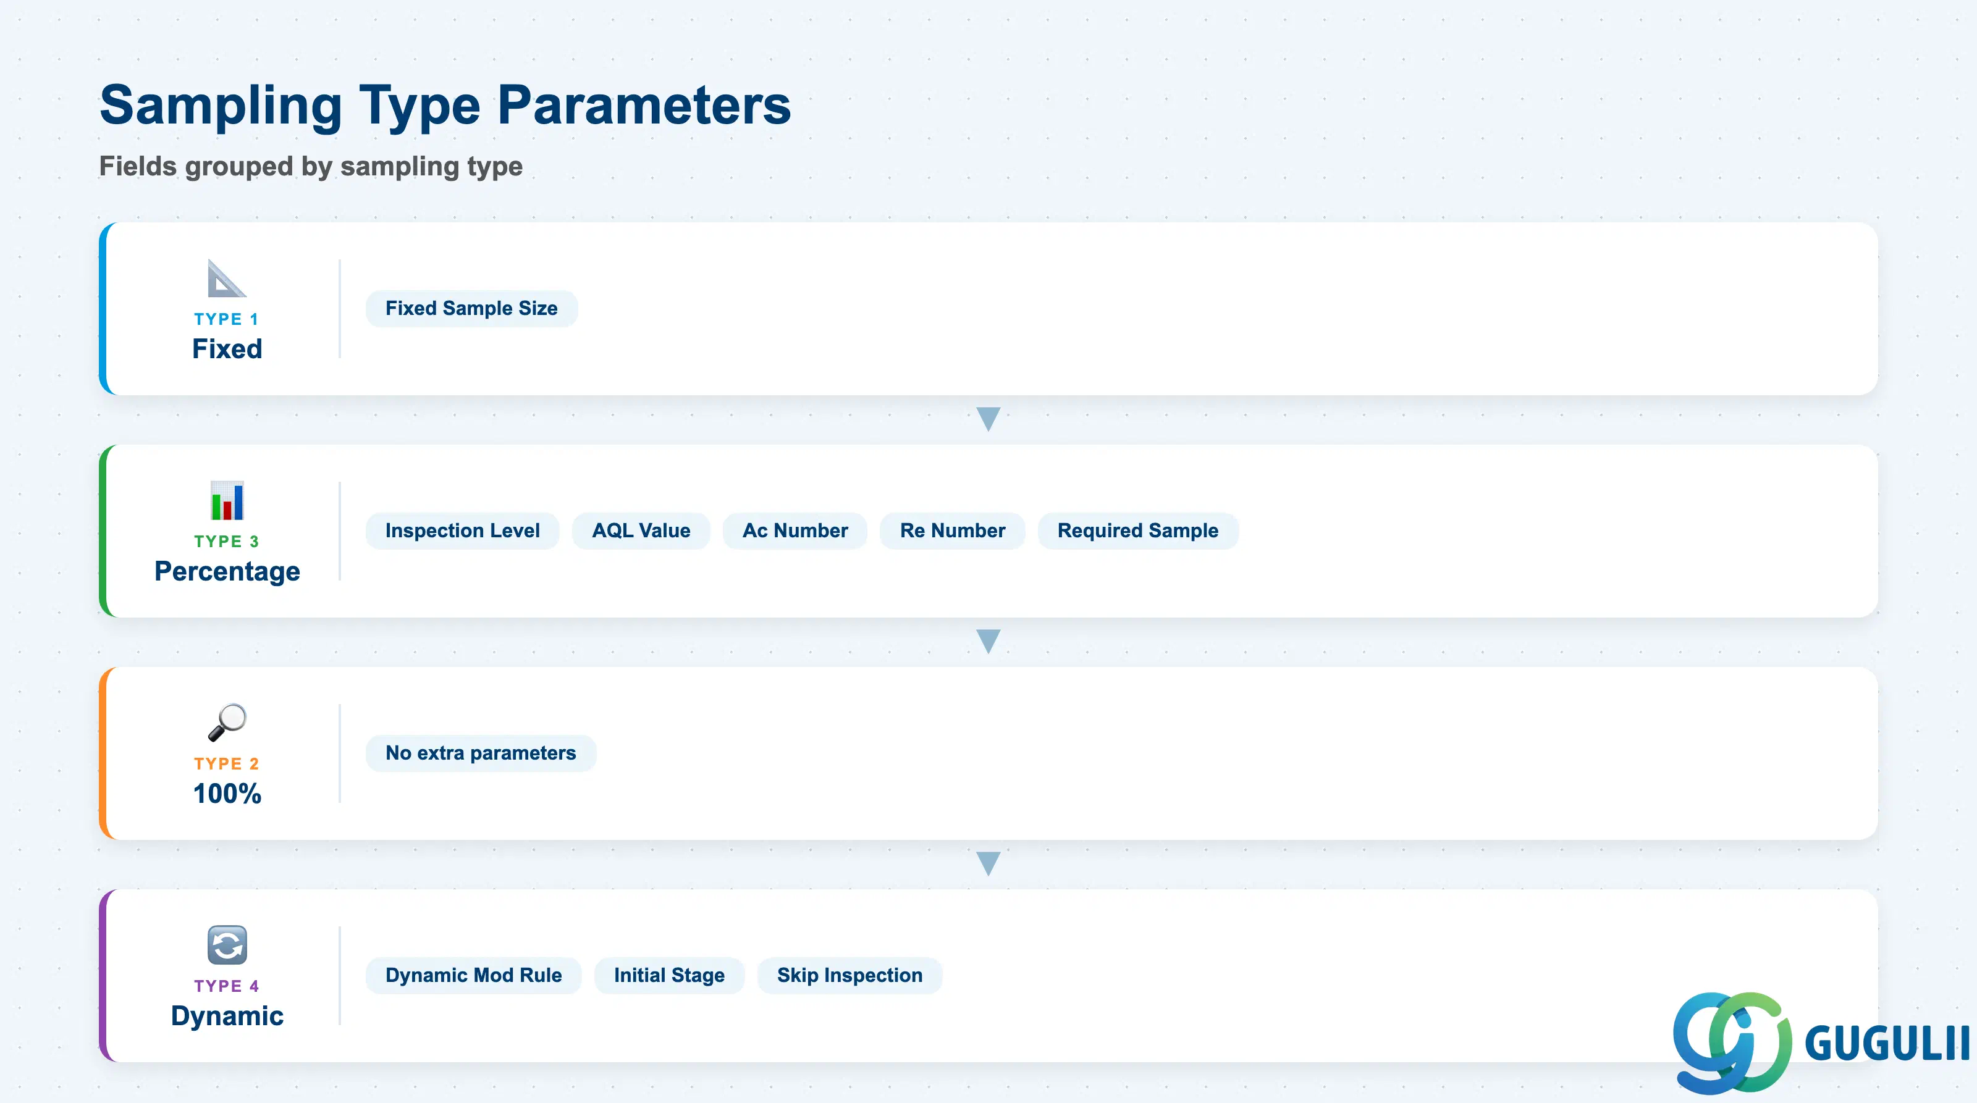
Task: Click the bar chart icon for Percentage type
Action: 226,500
